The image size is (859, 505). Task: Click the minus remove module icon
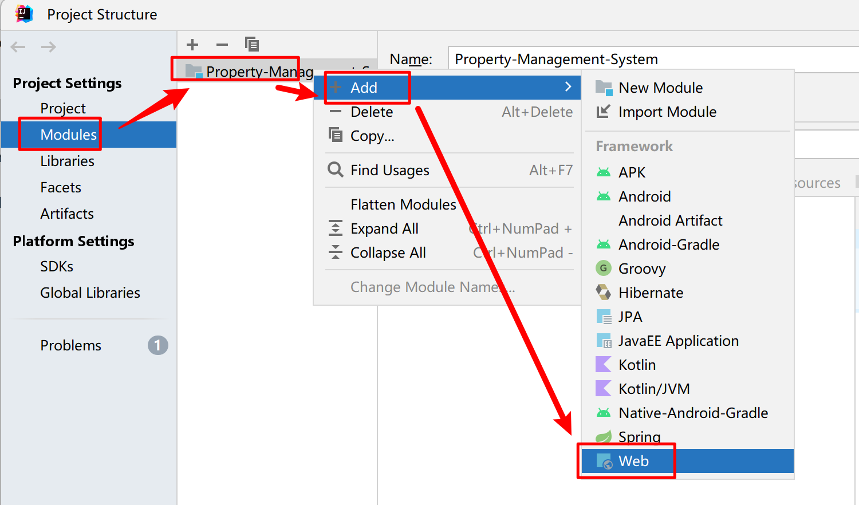[x=222, y=44]
